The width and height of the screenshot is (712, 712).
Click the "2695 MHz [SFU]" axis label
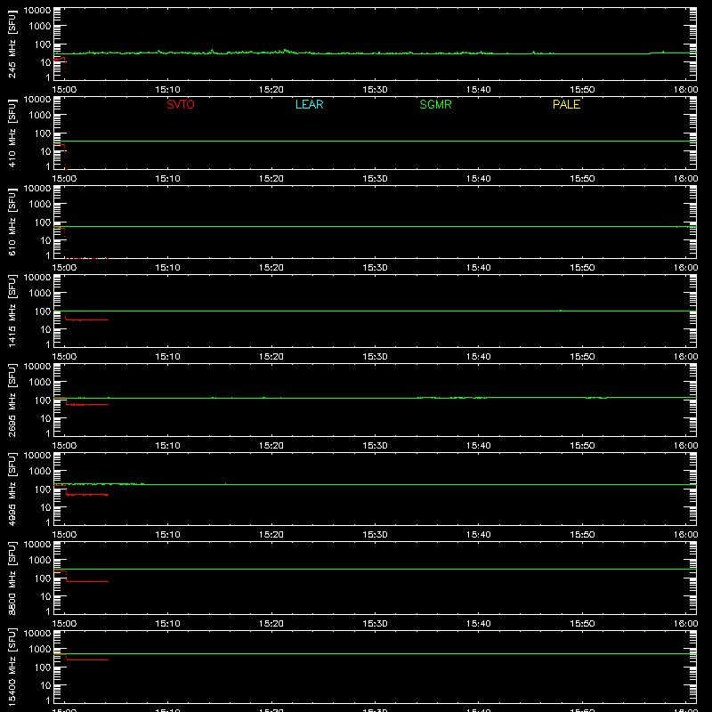pos(12,400)
